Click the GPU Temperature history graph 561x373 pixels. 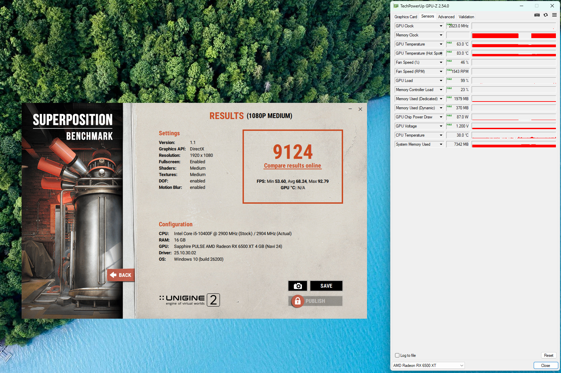(514, 44)
